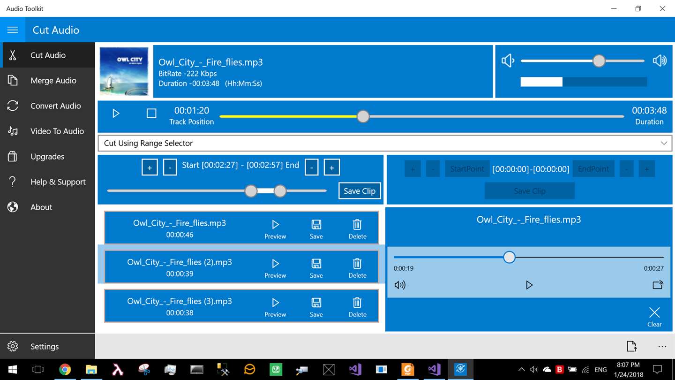Click the Save Clip button
The image size is (675, 380).
(360, 191)
